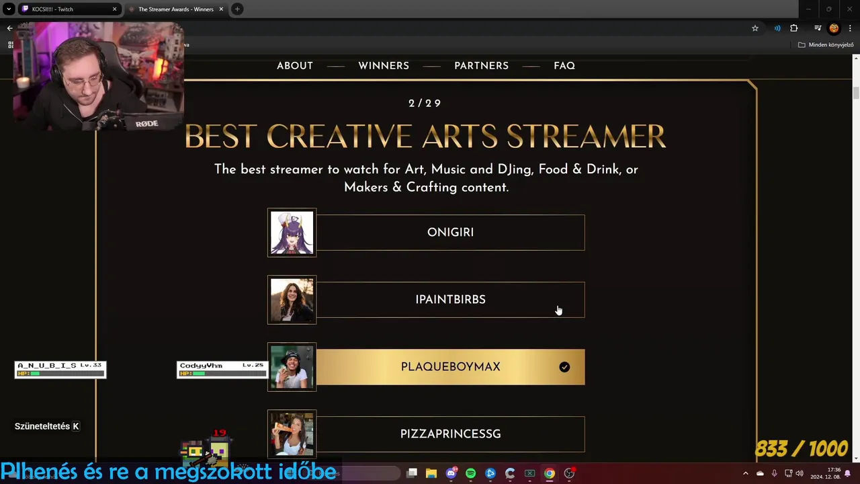Open the apps grid in bookmarks bar
The height and width of the screenshot is (484, 860).
coord(10,45)
